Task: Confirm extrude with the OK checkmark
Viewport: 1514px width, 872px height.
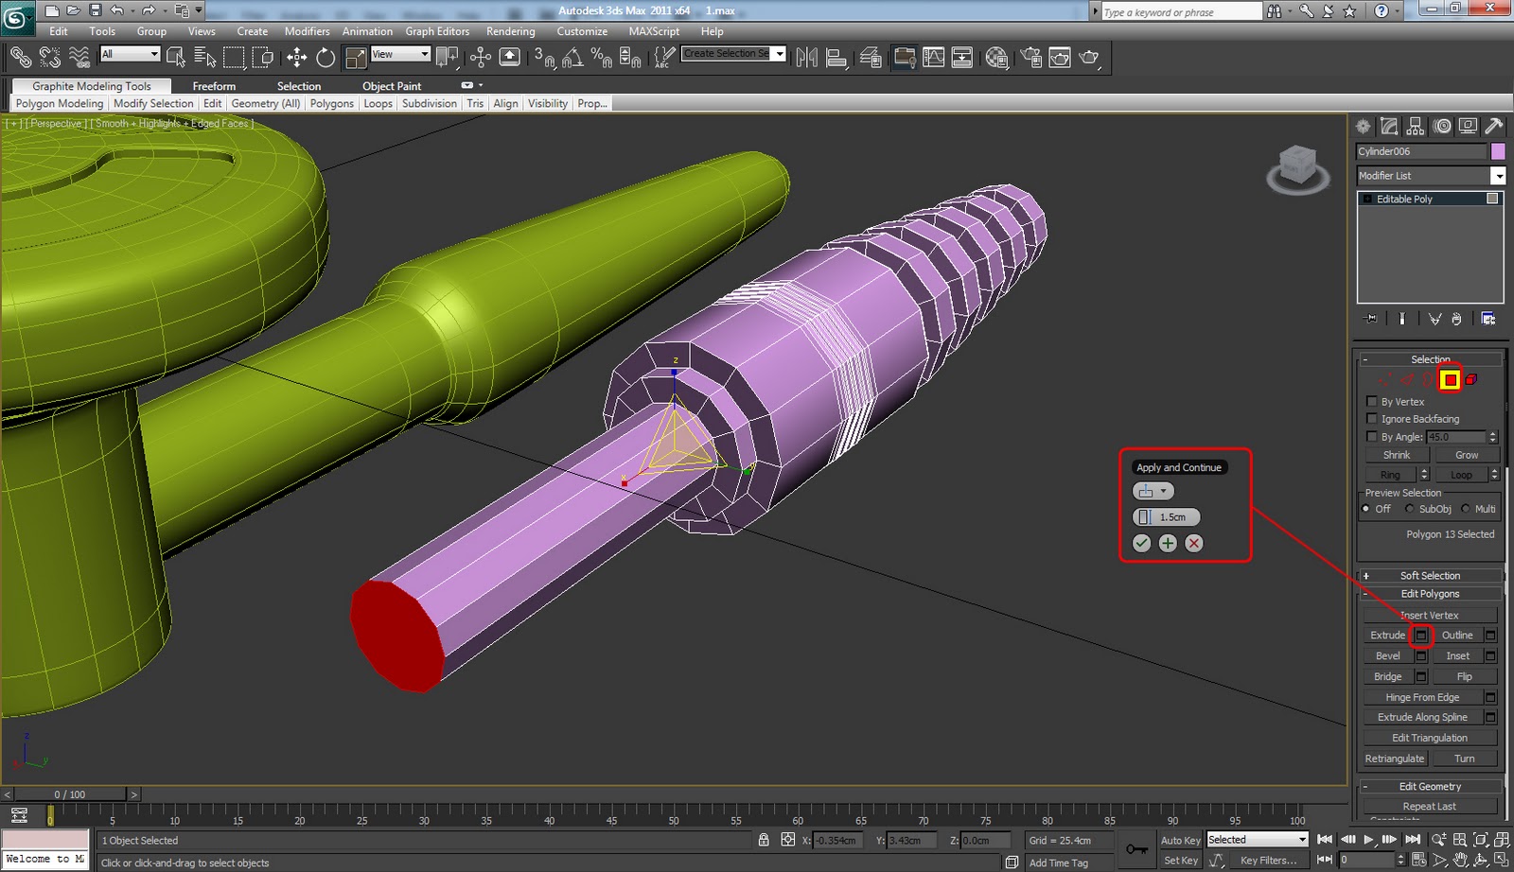Action: coord(1142,543)
